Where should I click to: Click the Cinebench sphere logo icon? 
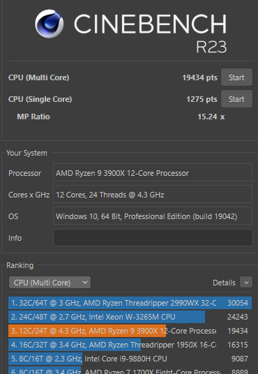(x=49, y=24)
